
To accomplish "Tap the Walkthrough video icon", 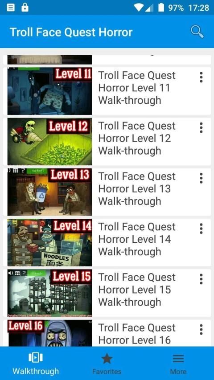I will 36,357.
